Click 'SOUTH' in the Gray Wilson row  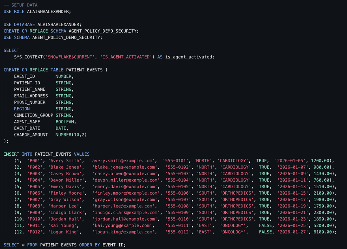(x=206, y=199)
